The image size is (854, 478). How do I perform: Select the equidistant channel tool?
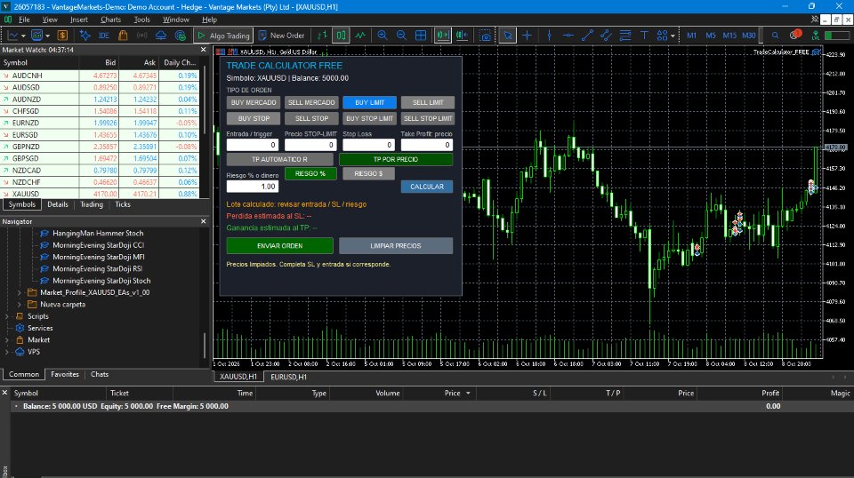point(606,36)
